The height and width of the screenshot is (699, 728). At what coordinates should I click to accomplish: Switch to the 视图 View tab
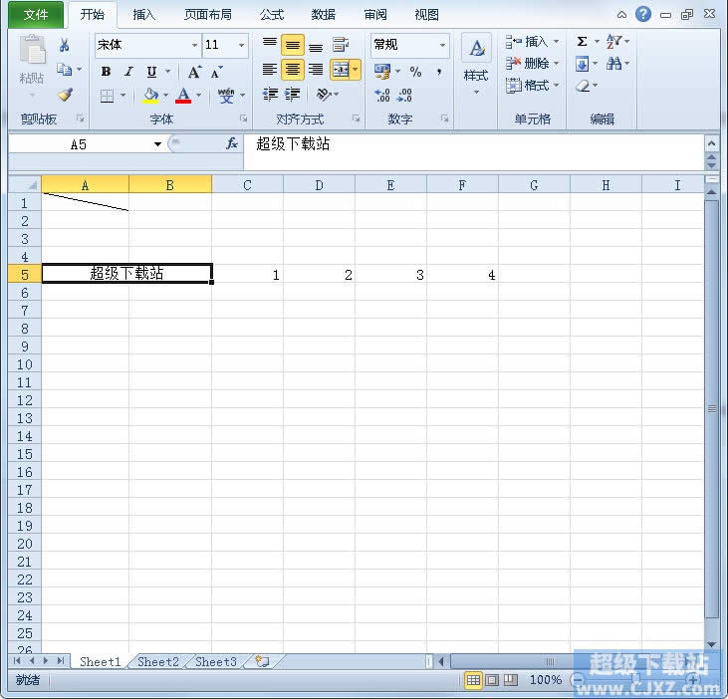(x=426, y=15)
